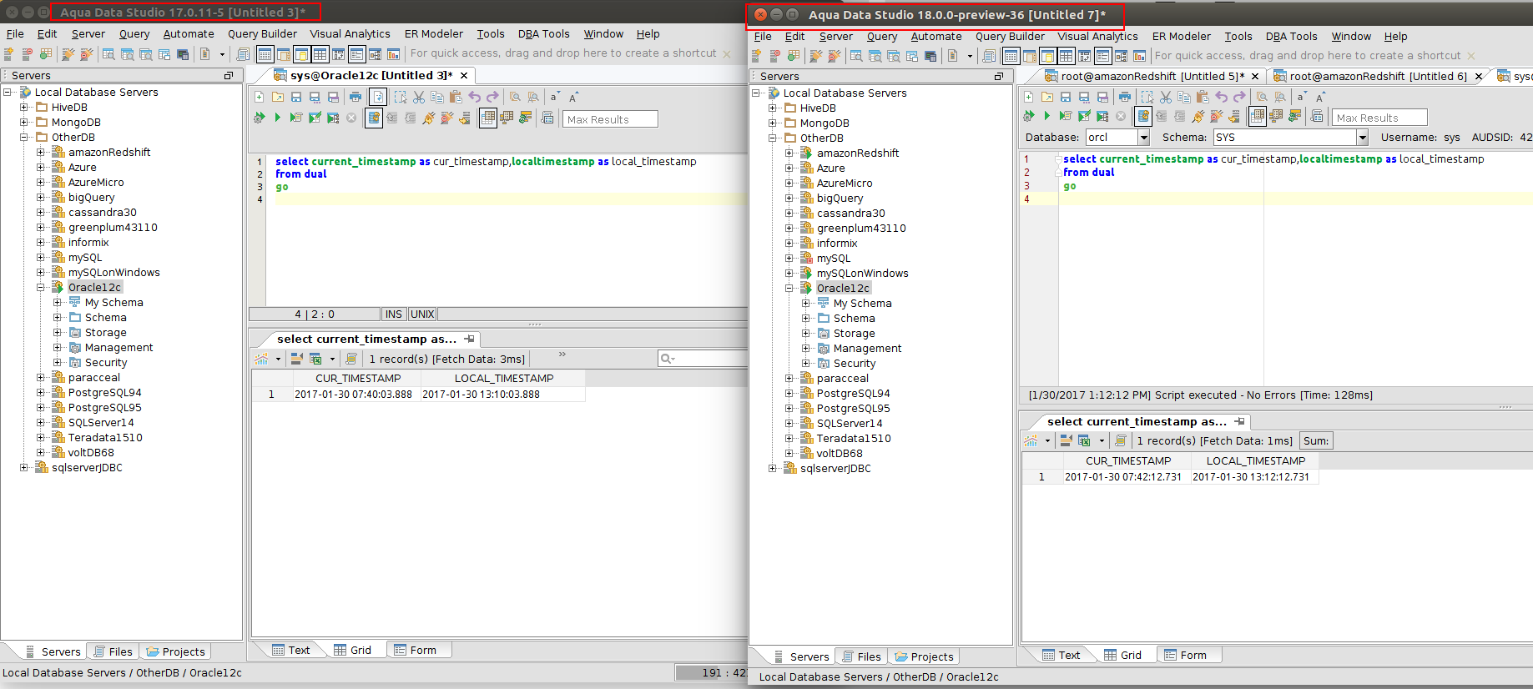Expand HiveDB folder in 17.0 Servers tree
1533x689 pixels.
pos(24,107)
